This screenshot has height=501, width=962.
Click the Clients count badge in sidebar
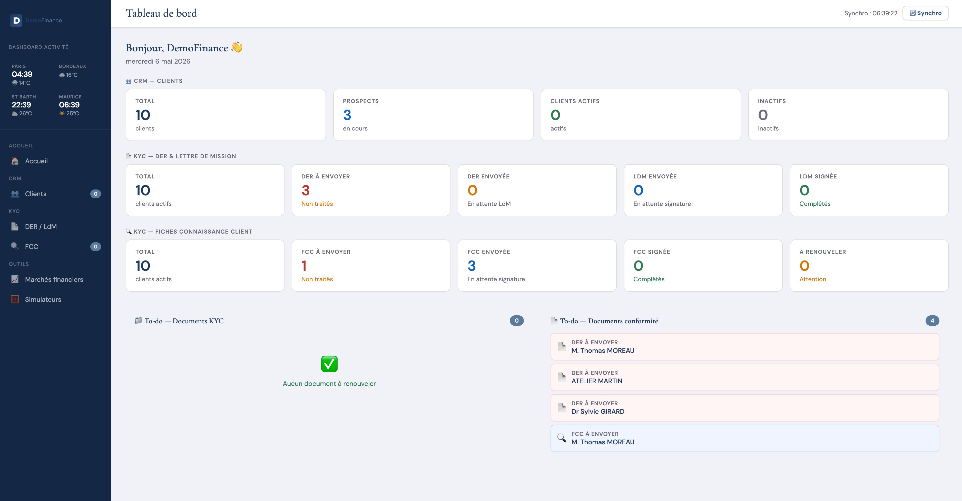96,194
